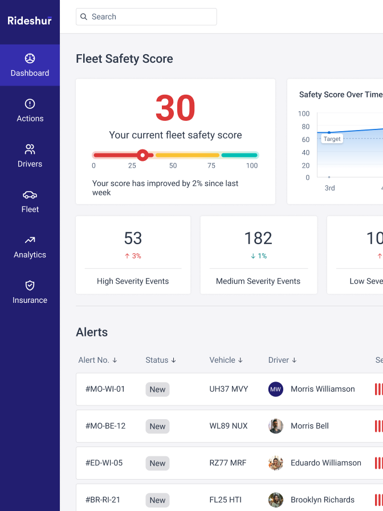Click the Target label on chart

(x=332, y=139)
